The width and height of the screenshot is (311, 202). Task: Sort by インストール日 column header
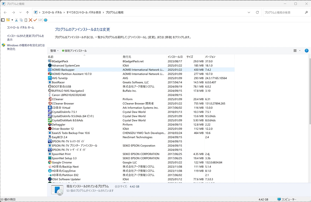click(x=176, y=57)
